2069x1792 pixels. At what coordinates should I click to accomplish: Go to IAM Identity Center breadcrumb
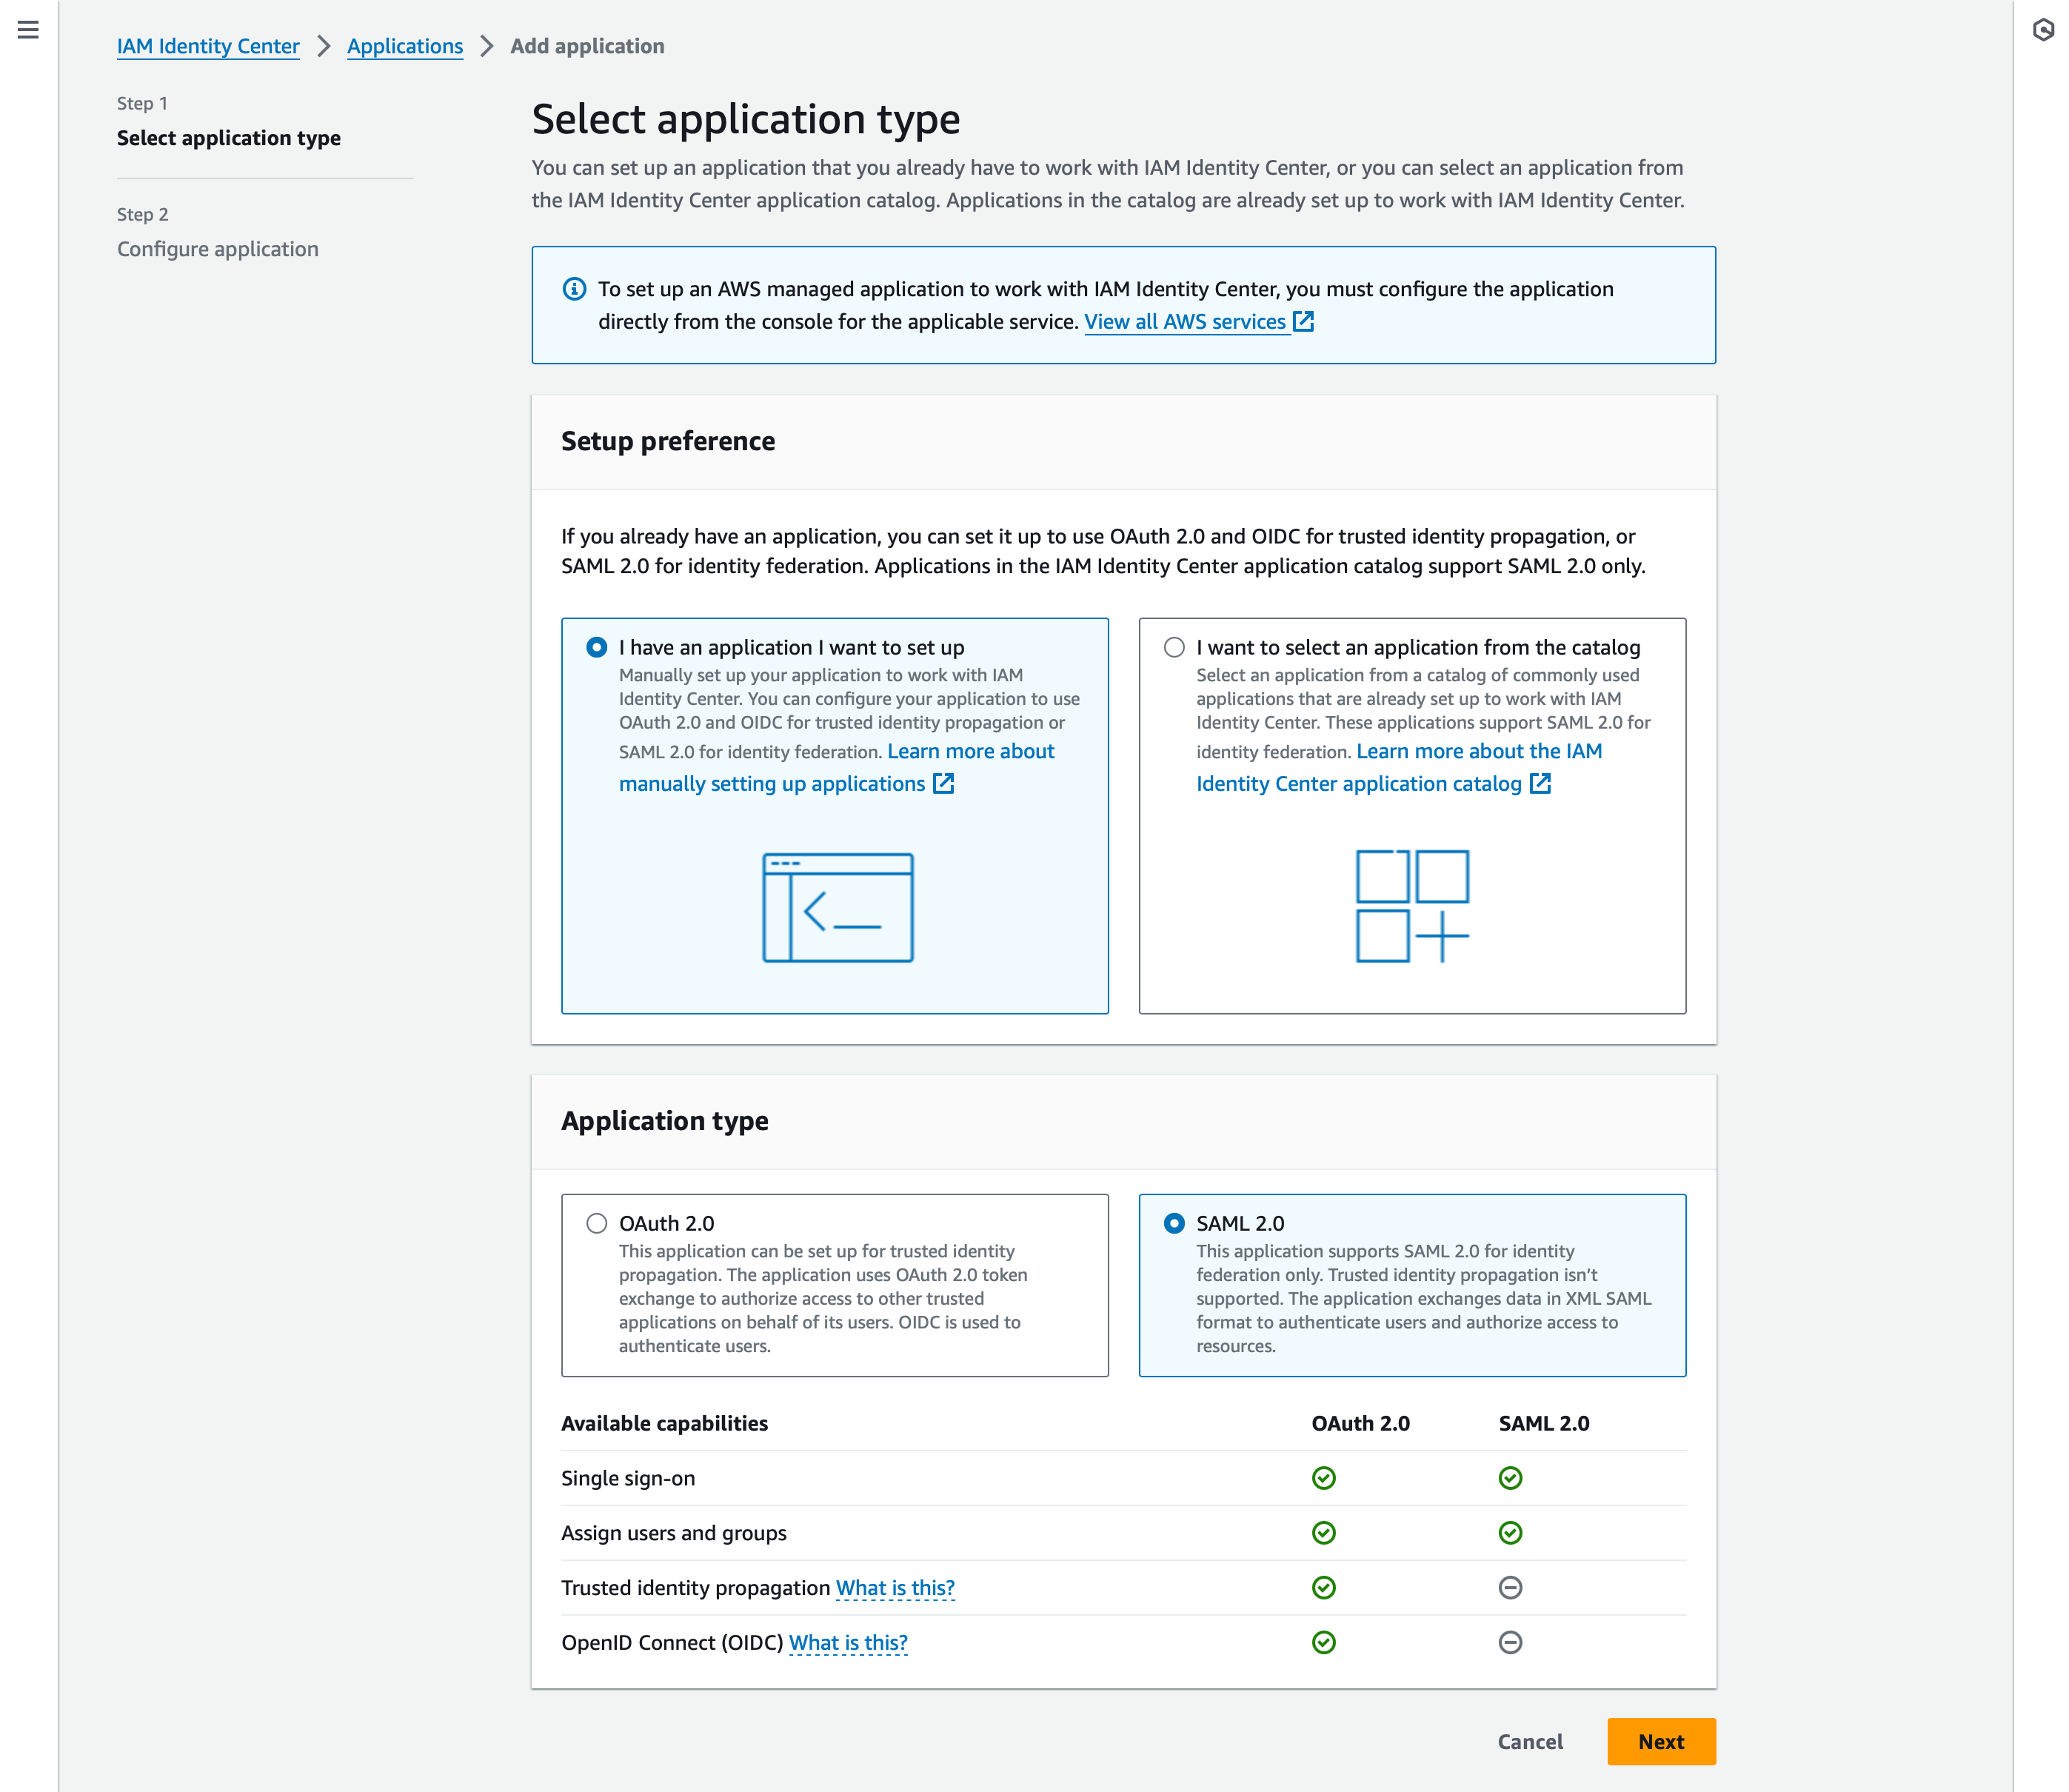coord(208,46)
